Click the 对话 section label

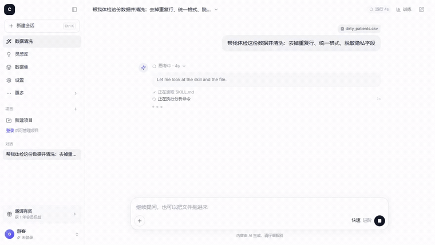(9, 144)
